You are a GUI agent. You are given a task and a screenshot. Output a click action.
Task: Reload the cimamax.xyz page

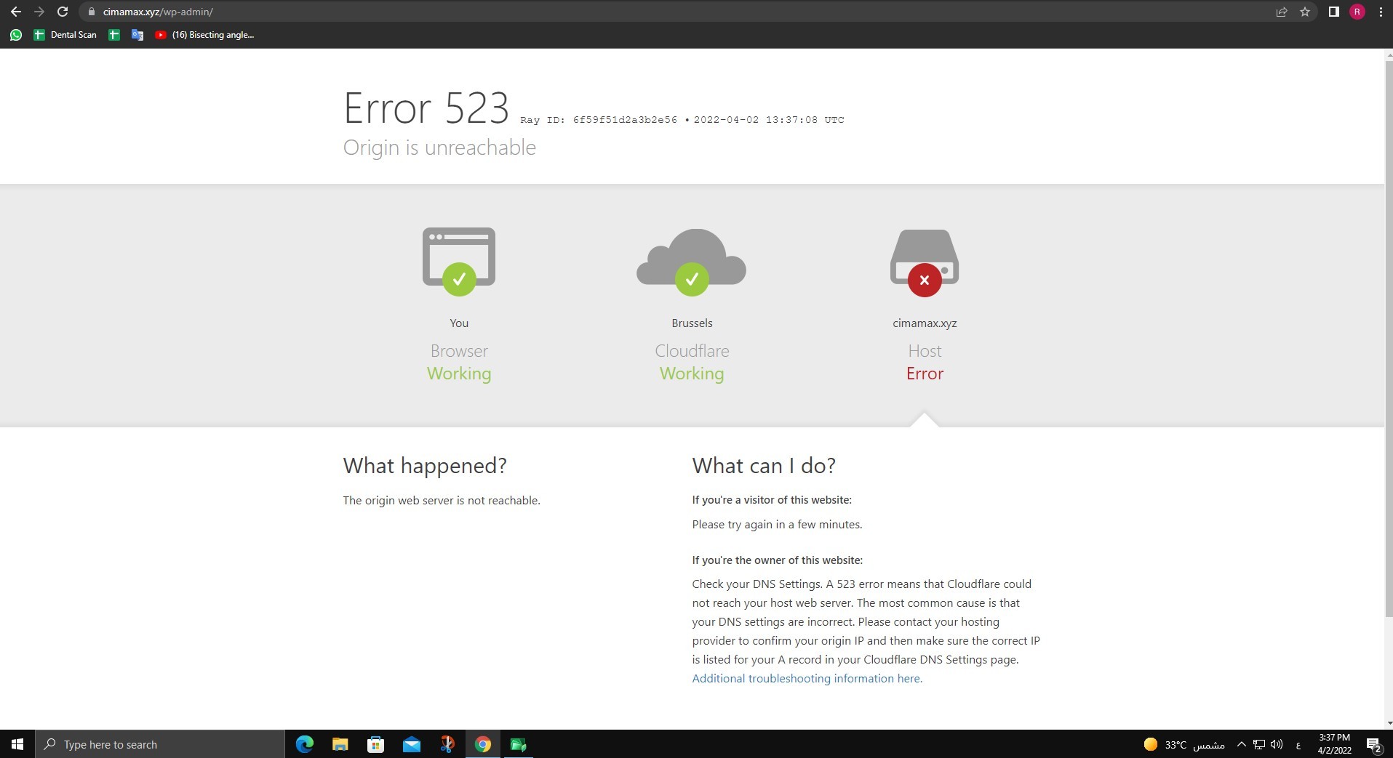pyautogui.click(x=63, y=12)
